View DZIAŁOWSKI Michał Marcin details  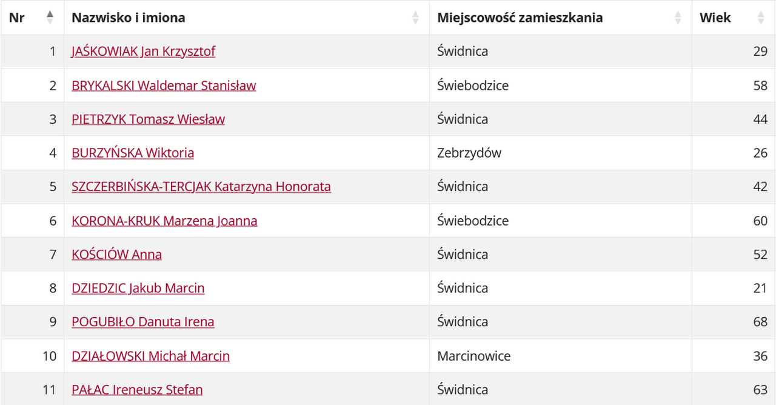tap(150, 356)
